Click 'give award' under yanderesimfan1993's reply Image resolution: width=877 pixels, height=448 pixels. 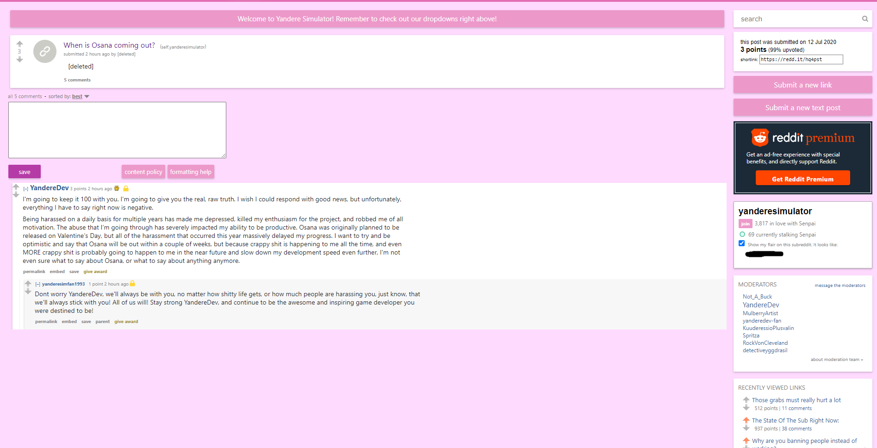[126, 322]
